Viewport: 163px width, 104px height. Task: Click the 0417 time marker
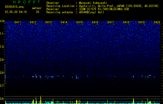coord(111,22)
